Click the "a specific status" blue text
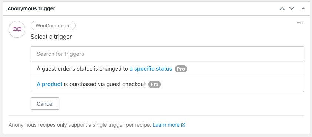This screenshot has height=137, width=312. pos(151,69)
